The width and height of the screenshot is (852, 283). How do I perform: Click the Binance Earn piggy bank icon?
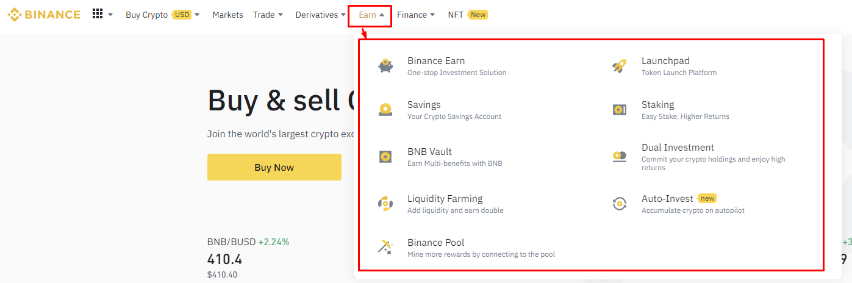(385, 66)
